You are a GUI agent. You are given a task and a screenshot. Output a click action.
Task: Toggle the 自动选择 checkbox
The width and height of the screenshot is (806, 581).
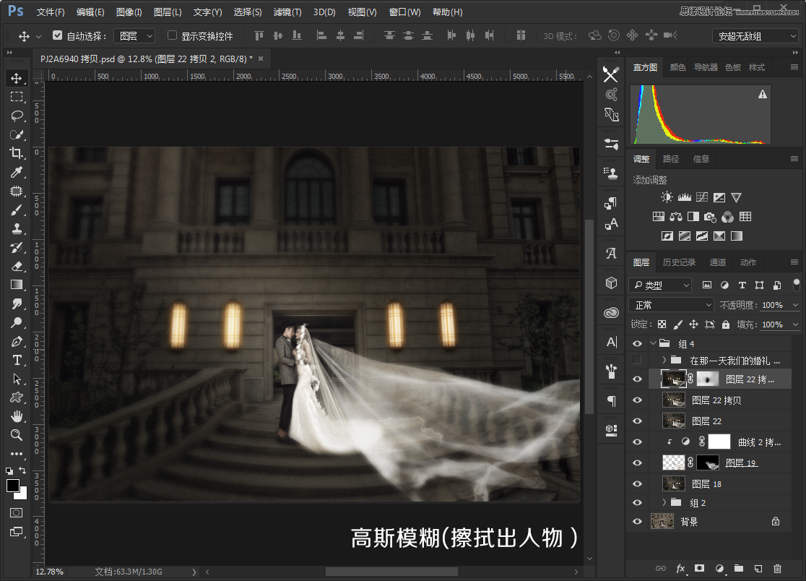coord(56,35)
